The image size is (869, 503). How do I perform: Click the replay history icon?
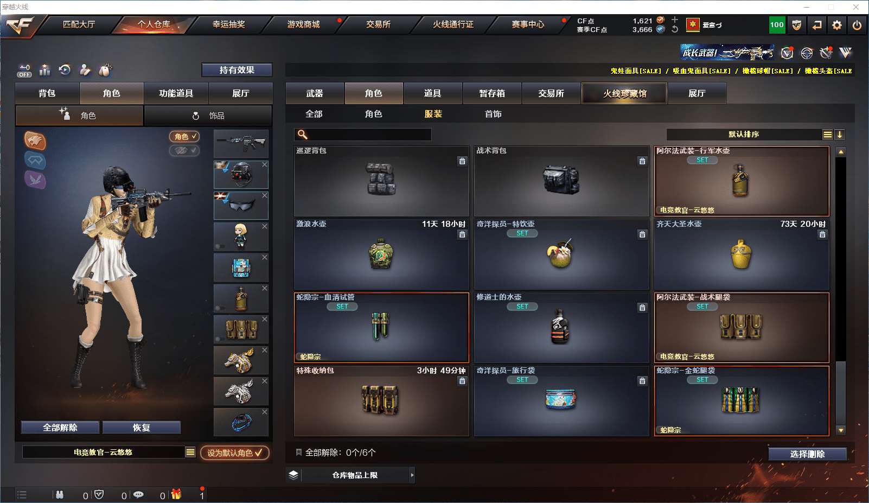tap(65, 70)
